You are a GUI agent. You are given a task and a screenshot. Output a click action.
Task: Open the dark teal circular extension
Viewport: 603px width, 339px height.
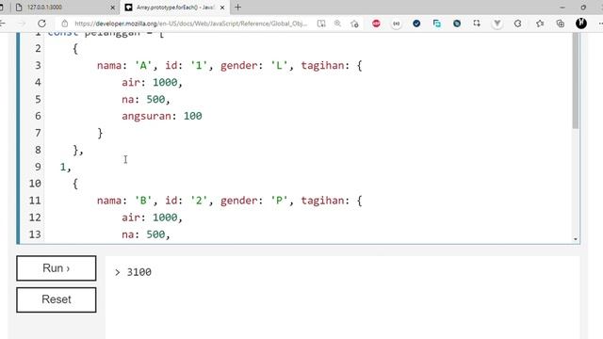click(x=457, y=24)
